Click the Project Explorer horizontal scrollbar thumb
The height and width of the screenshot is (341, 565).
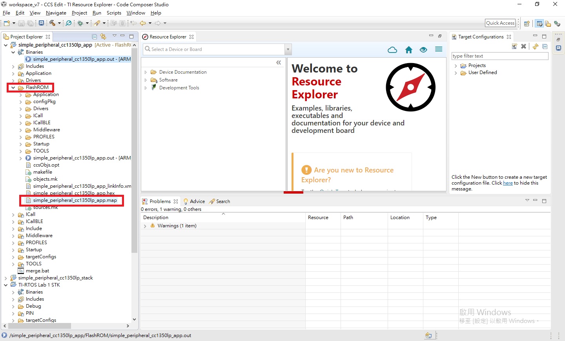pyautogui.click(x=39, y=326)
